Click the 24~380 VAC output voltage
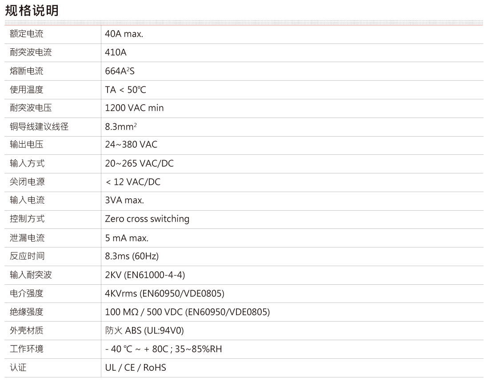 (131, 145)
